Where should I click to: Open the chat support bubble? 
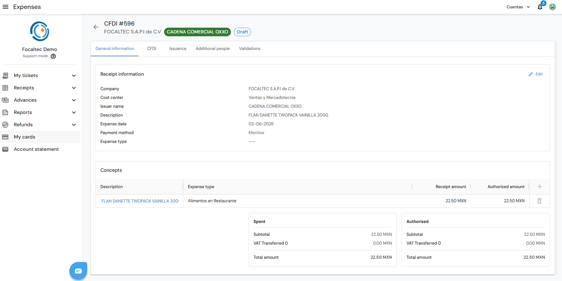(78, 271)
